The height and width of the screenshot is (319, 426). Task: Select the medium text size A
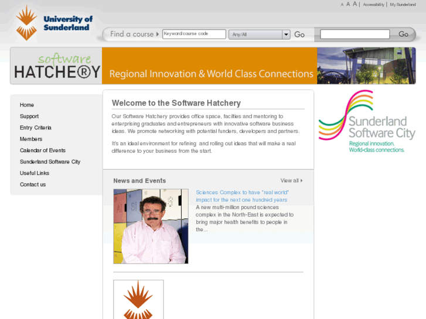(x=348, y=4)
